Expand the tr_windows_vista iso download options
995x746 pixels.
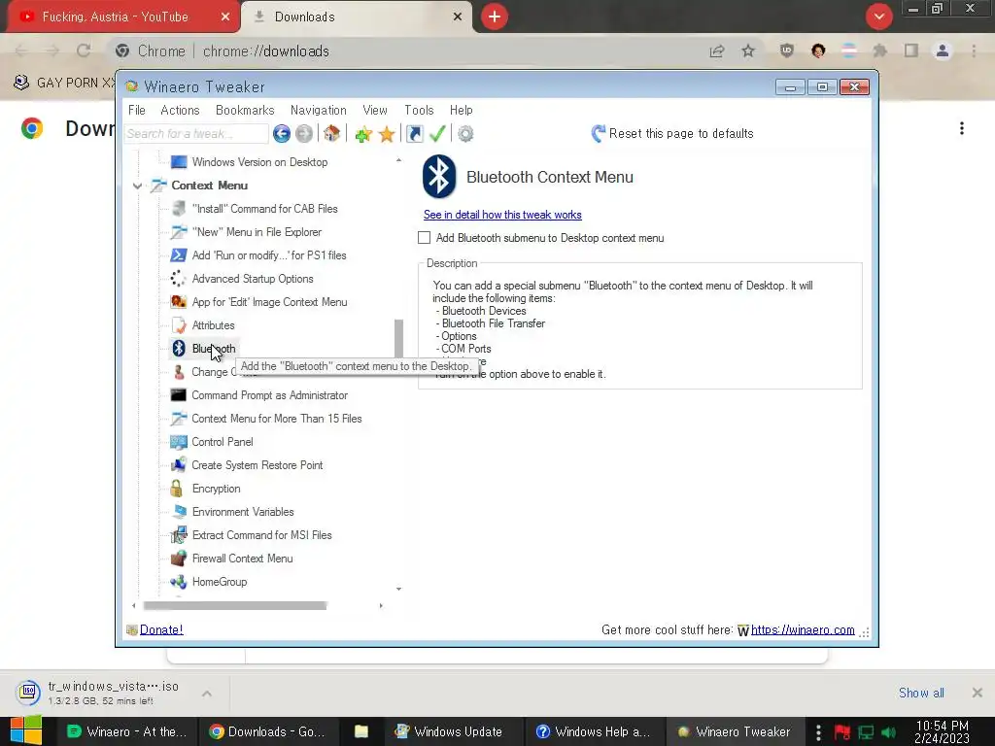pos(207,694)
